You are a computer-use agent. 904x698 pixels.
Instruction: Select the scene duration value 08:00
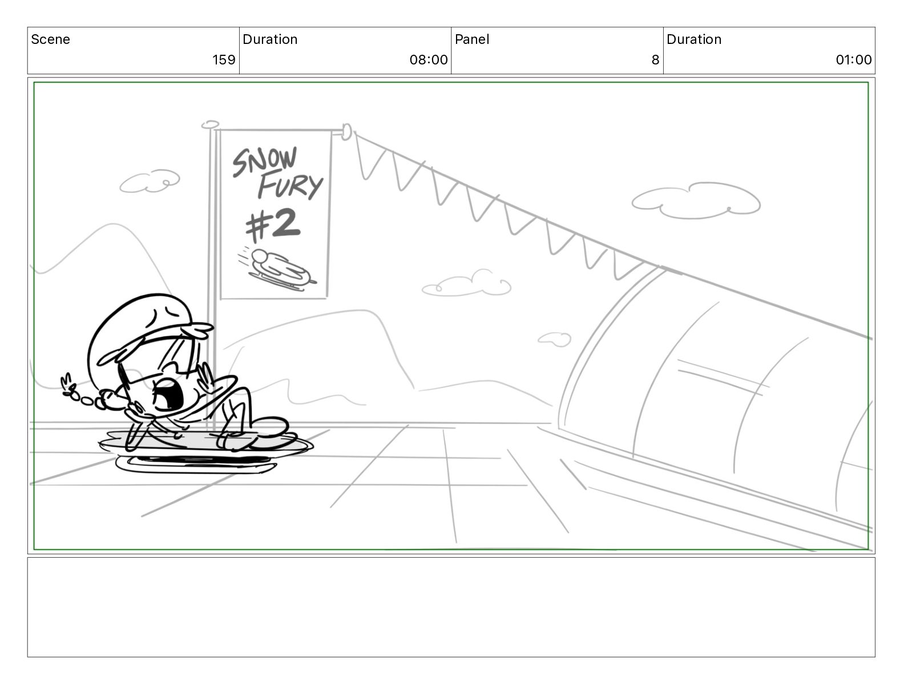click(429, 60)
